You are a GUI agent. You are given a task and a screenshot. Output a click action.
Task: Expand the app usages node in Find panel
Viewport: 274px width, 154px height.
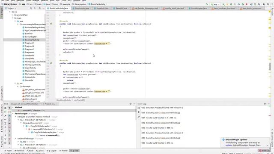pyautogui.click(x=18, y=142)
